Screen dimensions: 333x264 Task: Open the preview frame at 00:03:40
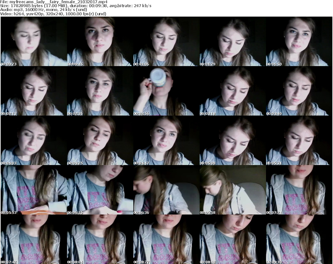(x=299, y=91)
